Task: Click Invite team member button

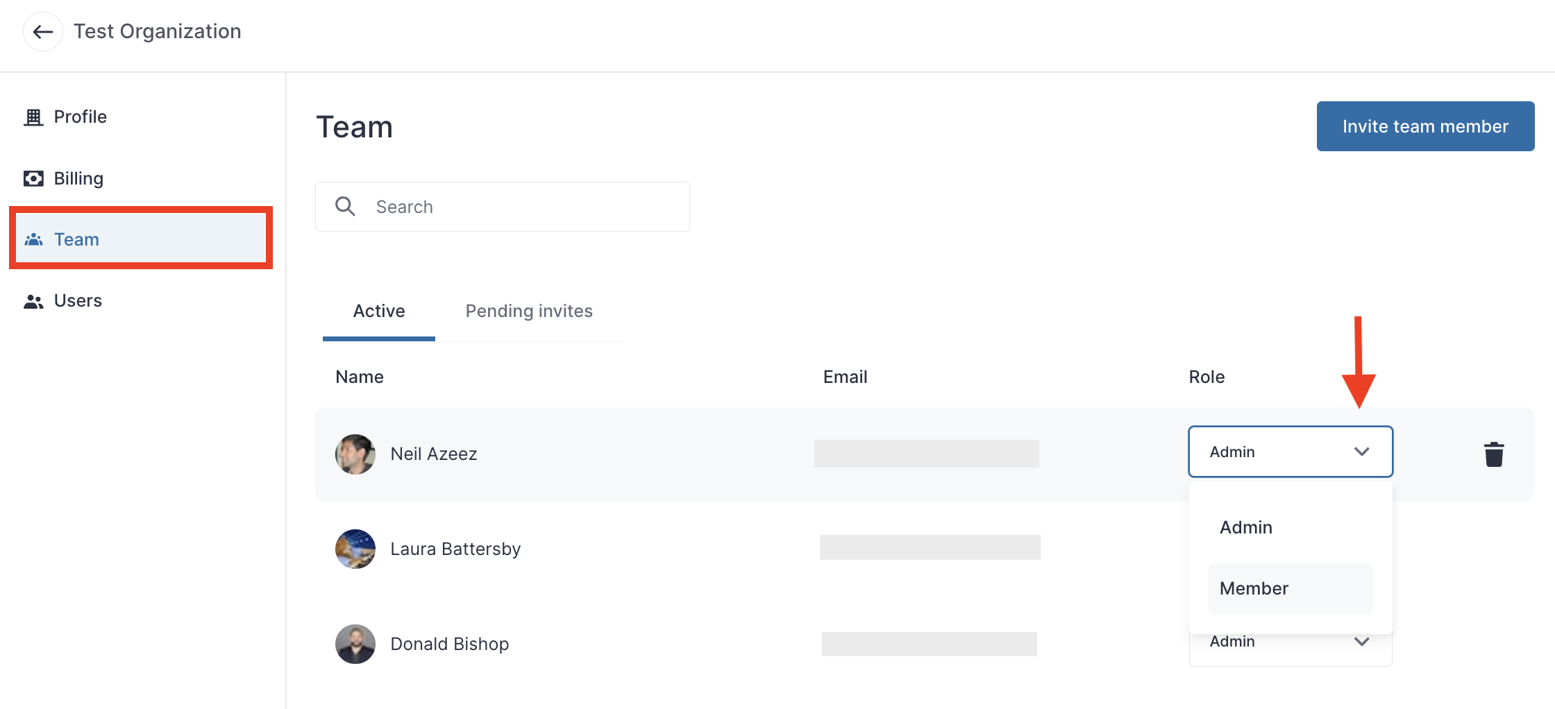Action: (1425, 126)
